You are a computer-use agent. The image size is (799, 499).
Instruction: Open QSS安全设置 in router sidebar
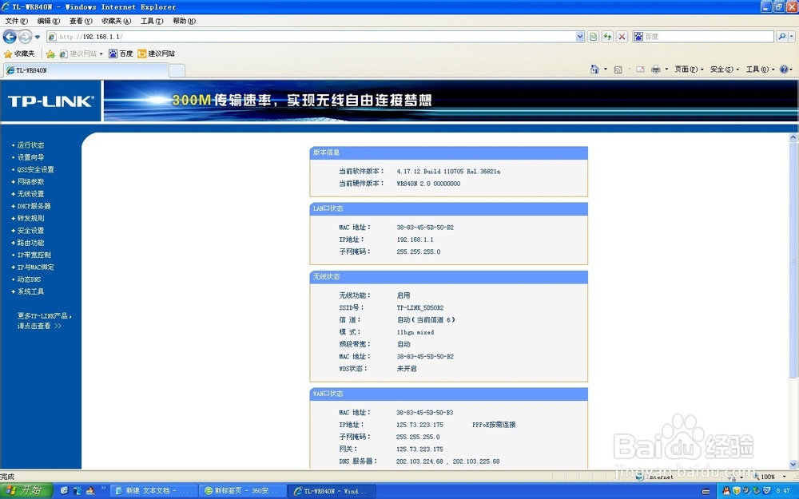click(36, 169)
